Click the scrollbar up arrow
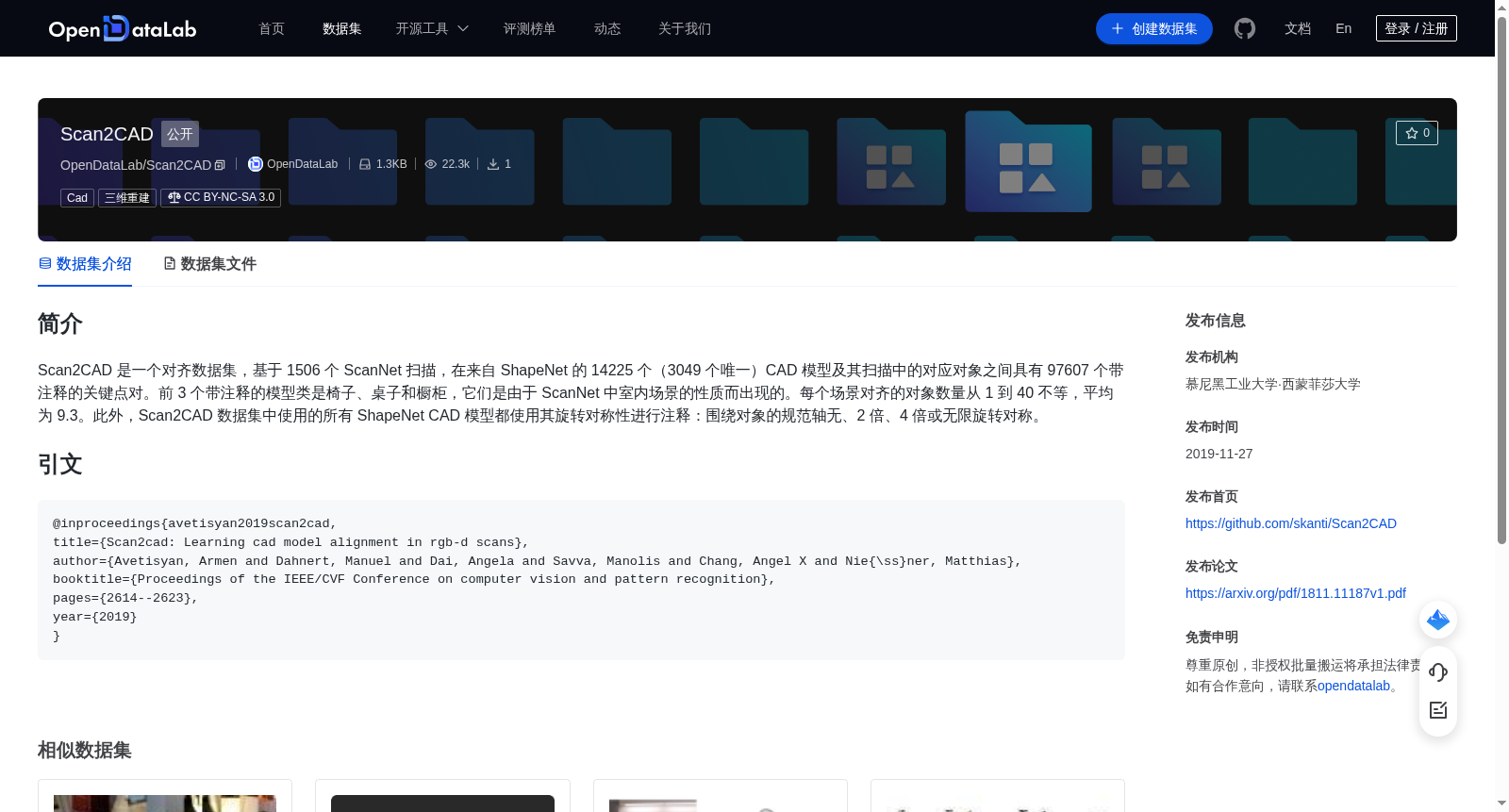The image size is (1509, 812). point(1501,7)
